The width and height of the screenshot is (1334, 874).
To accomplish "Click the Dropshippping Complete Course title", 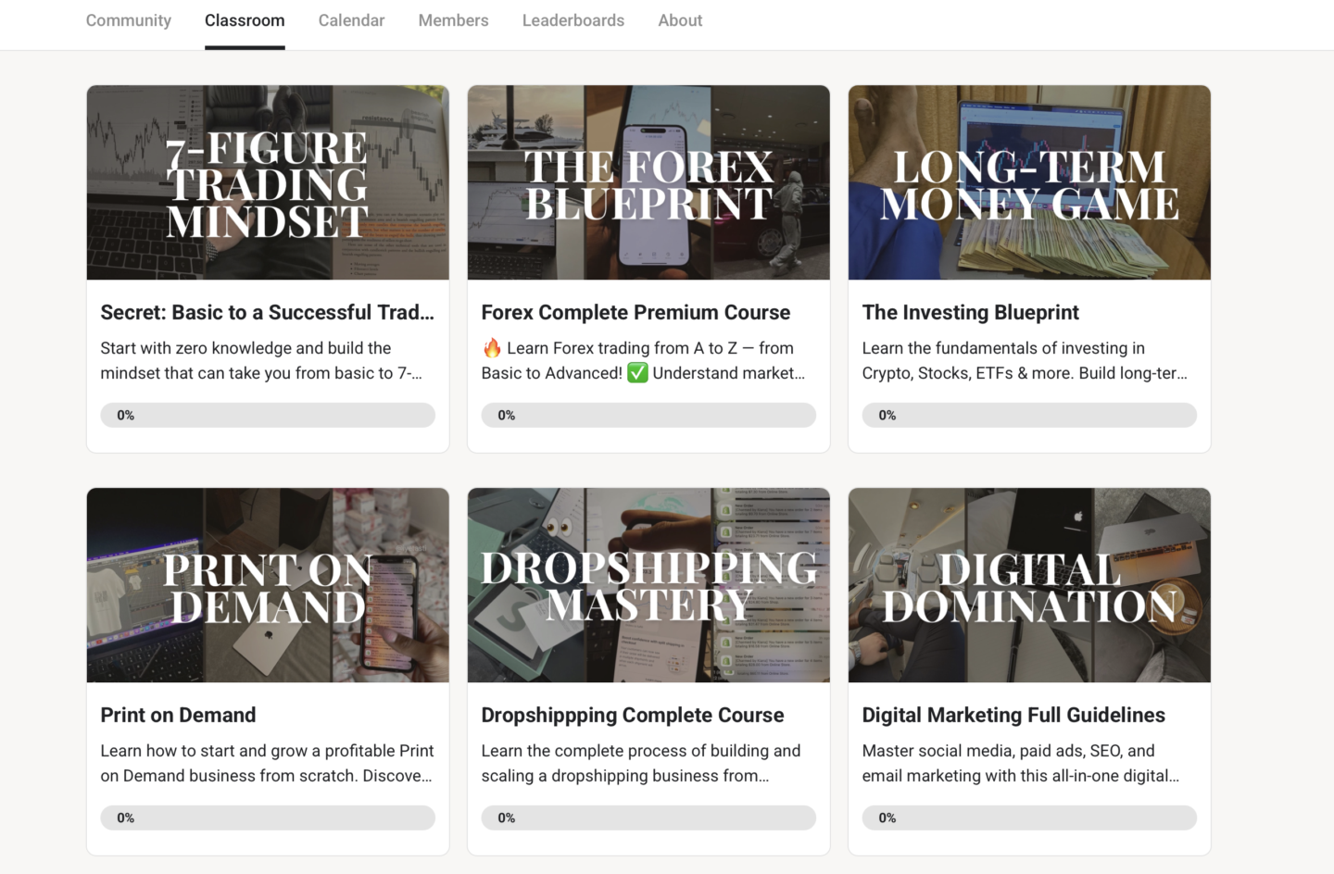I will click(632, 716).
